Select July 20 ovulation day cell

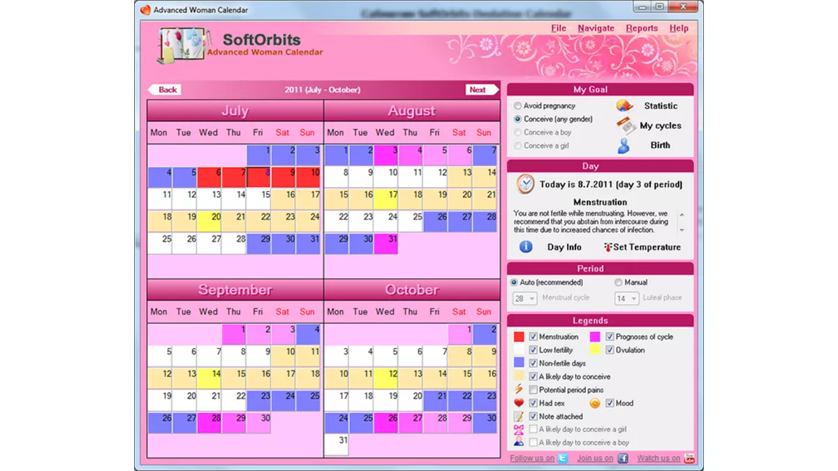point(209,222)
